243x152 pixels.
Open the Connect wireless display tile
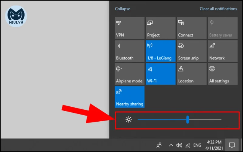point(192,28)
